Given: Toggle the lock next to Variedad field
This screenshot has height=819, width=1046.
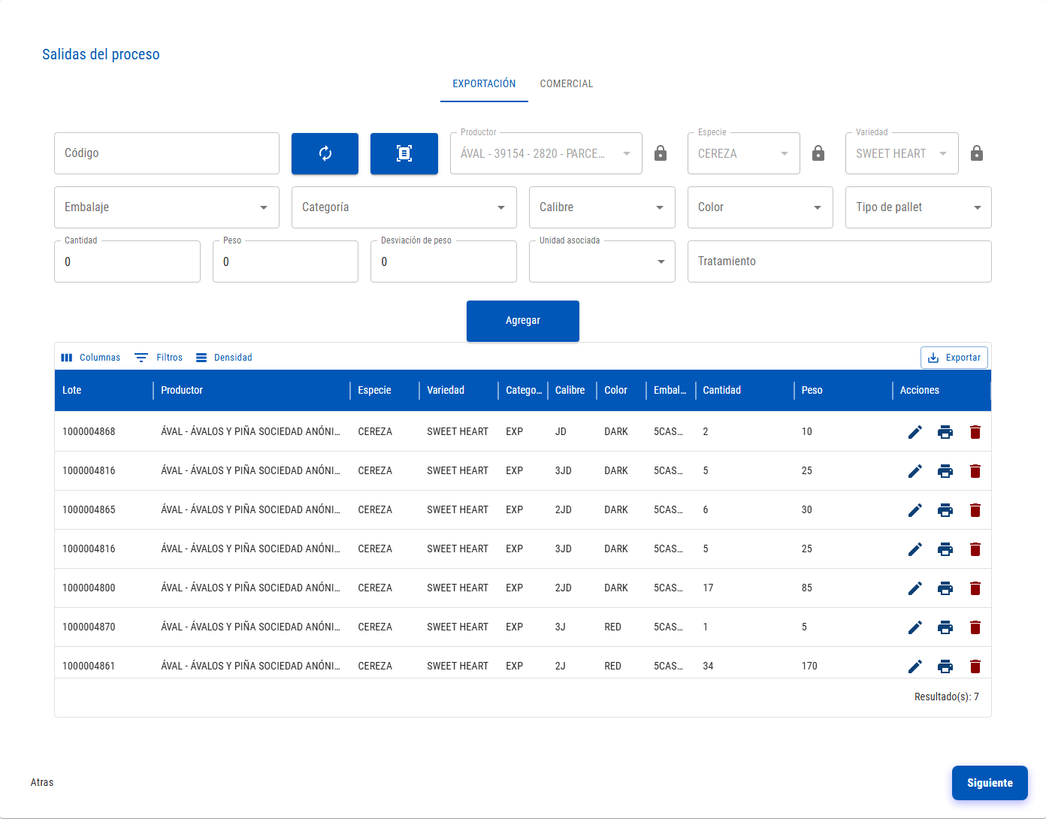Looking at the screenshot, I should (x=977, y=153).
